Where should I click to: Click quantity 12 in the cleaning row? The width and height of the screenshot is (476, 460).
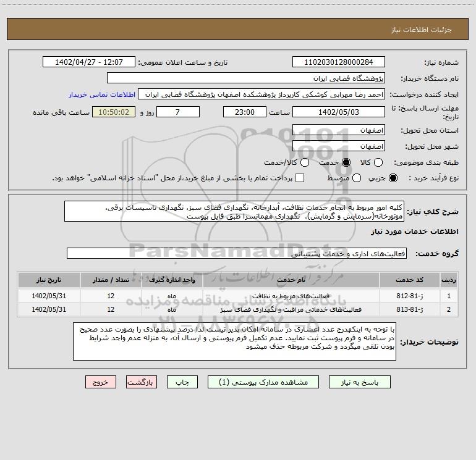(x=111, y=296)
